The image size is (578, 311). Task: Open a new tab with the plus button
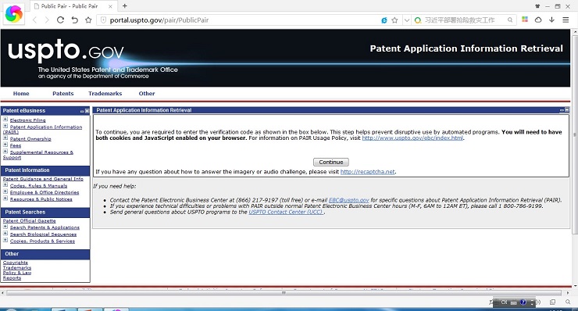click(x=125, y=6)
